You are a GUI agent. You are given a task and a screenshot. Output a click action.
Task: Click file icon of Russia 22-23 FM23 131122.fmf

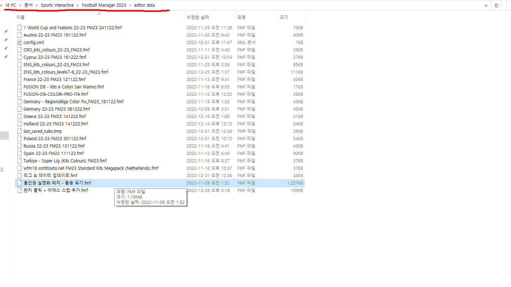19,146
